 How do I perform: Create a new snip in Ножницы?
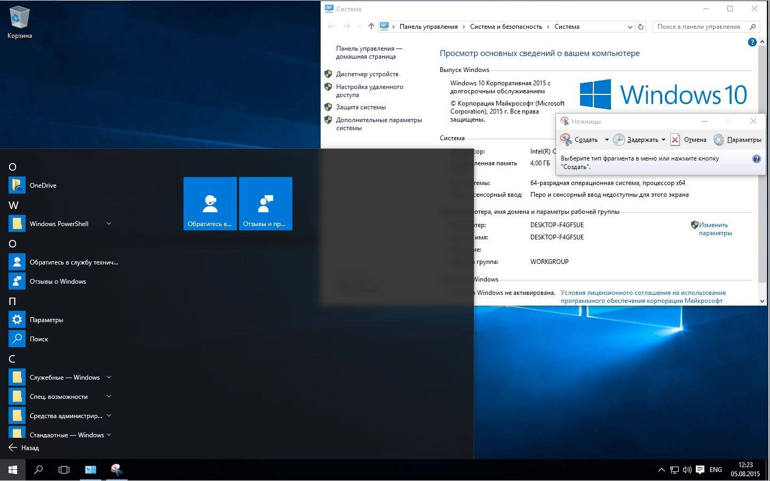(580, 140)
